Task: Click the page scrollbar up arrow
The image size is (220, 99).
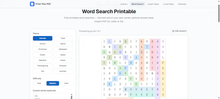Action: pyautogui.click(x=219, y=1)
